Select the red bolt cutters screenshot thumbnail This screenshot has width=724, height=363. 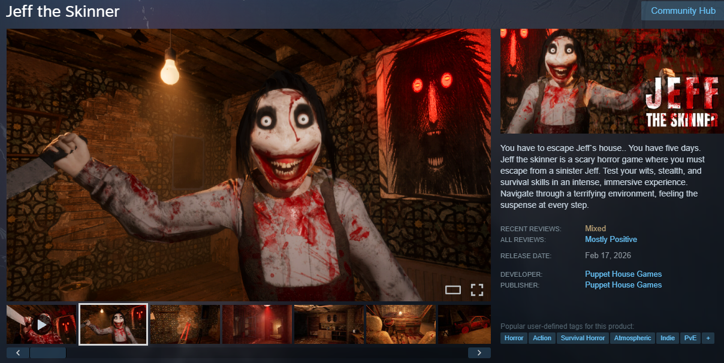click(185, 325)
